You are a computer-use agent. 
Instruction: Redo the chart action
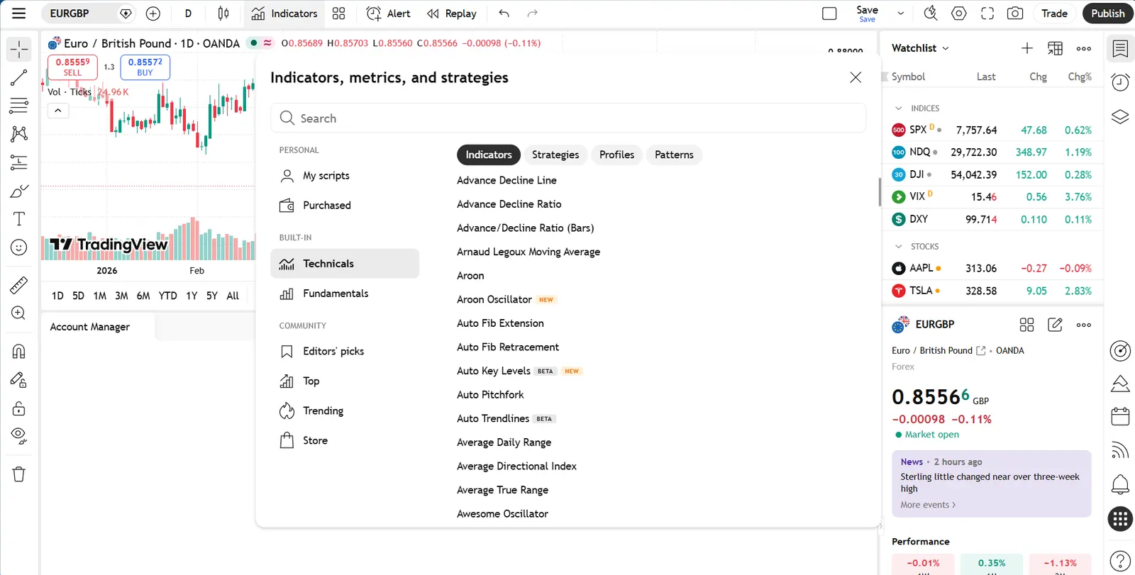coord(533,13)
